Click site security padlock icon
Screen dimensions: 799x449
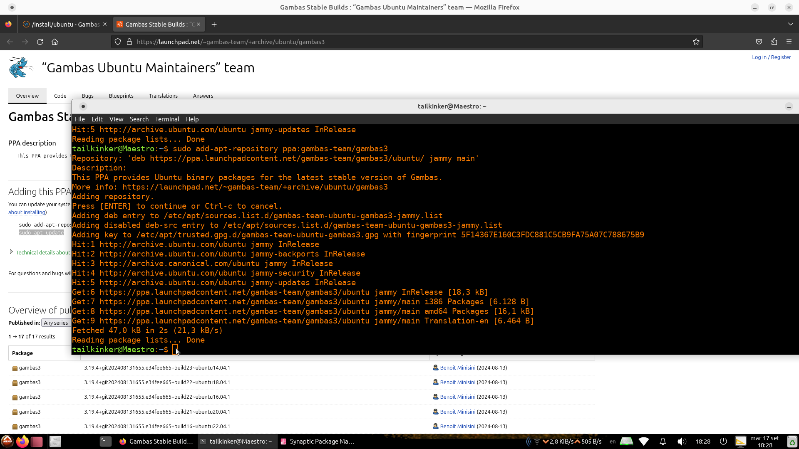tap(129, 42)
